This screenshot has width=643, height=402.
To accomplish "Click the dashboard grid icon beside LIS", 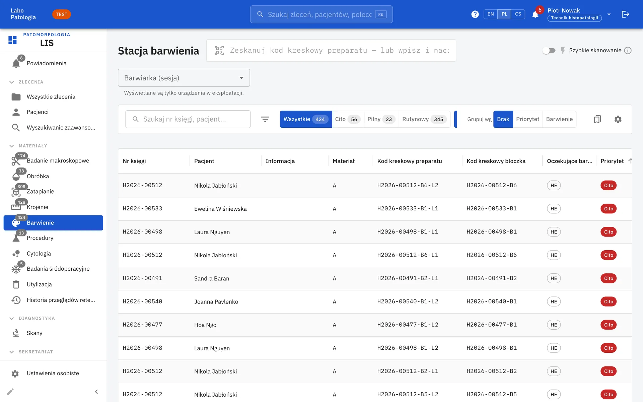I will tap(12, 40).
